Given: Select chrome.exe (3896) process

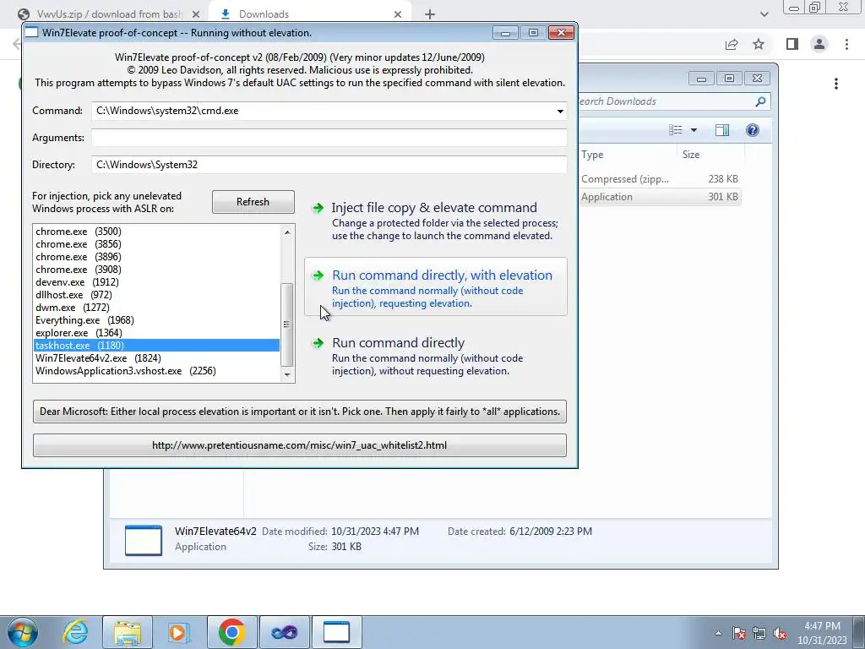Looking at the screenshot, I should (156, 257).
